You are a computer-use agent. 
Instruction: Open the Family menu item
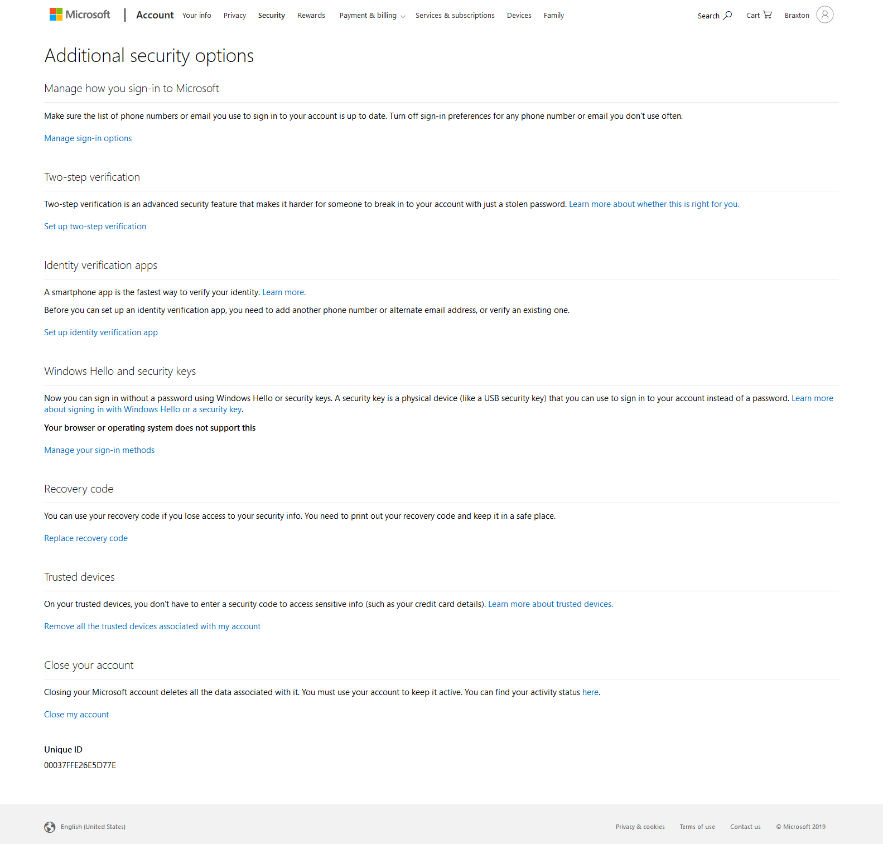tap(554, 15)
